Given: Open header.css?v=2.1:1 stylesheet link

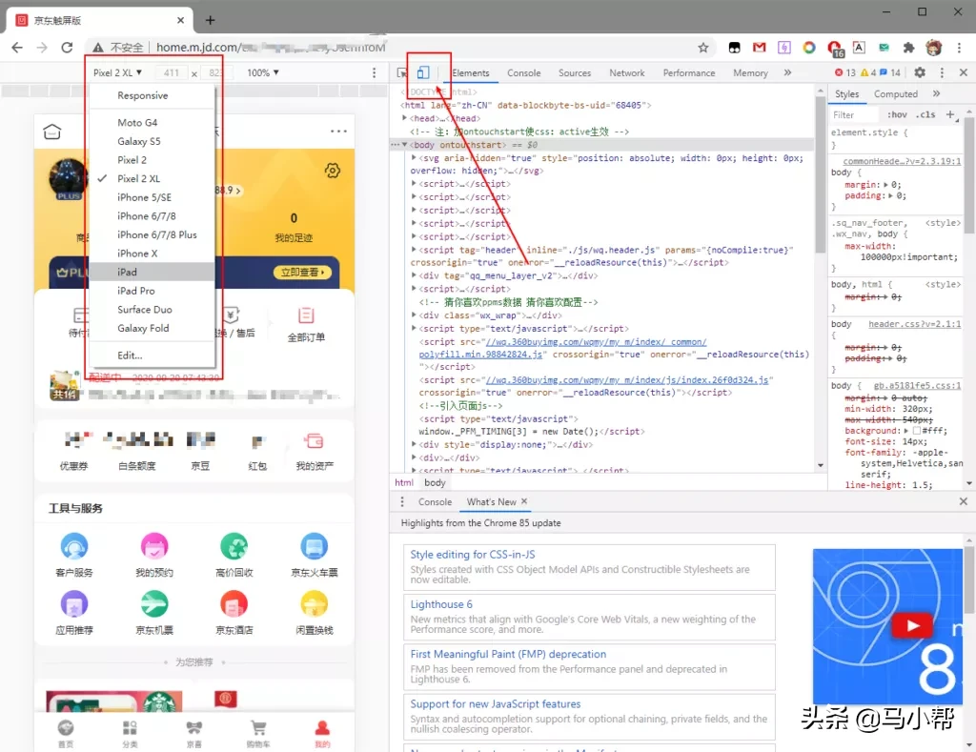Looking at the screenshot, I should tap(914, 324).
